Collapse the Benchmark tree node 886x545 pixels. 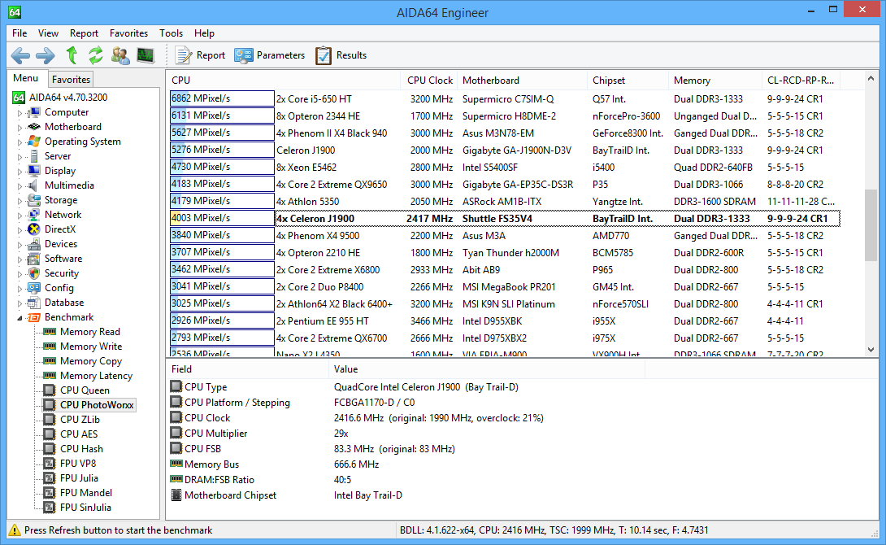[20, 318]
